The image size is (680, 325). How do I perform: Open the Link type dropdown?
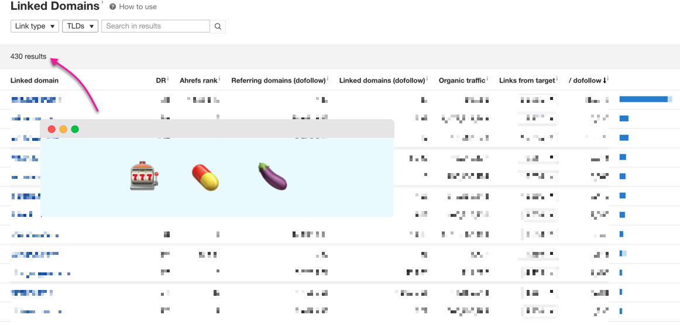(35, 26)
